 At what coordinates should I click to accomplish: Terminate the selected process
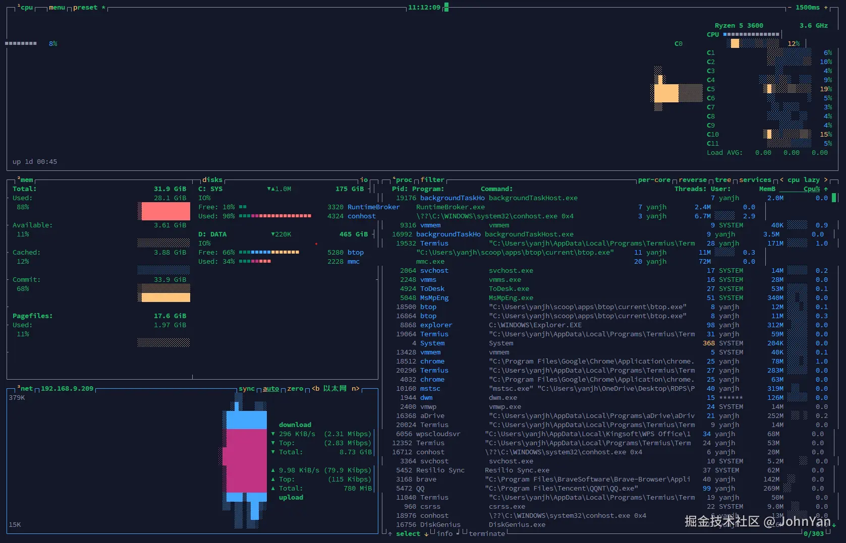tap(487, 534)
